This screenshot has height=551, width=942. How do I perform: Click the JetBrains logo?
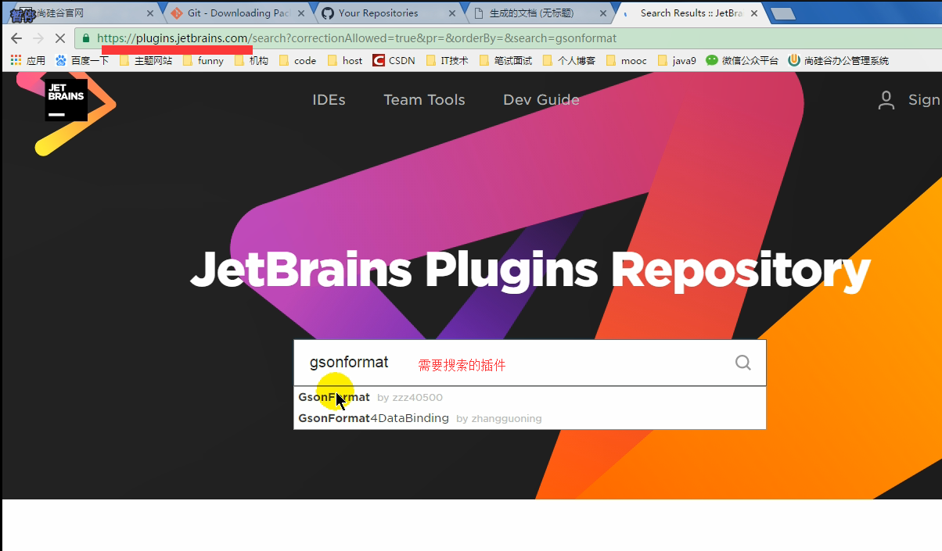coord(66,101)
